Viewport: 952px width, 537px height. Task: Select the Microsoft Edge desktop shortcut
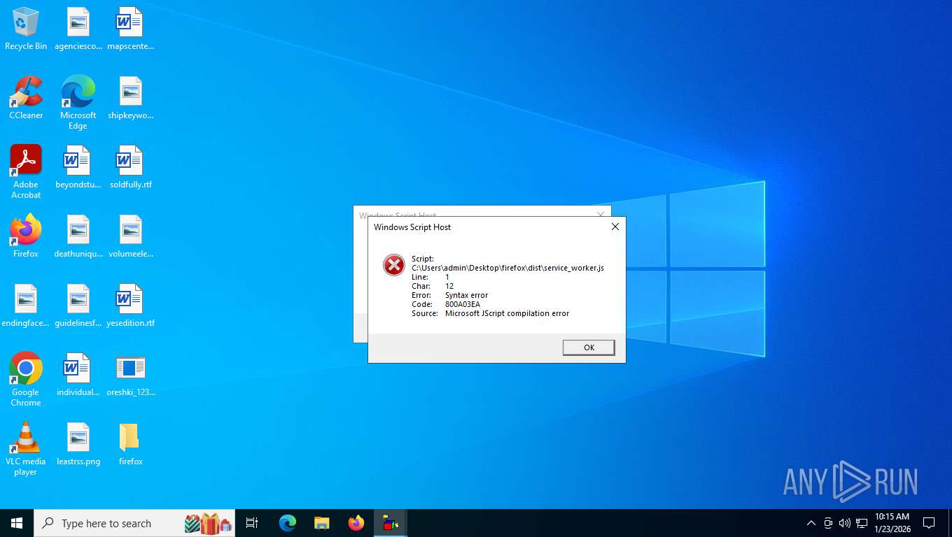tap(78, 103)
